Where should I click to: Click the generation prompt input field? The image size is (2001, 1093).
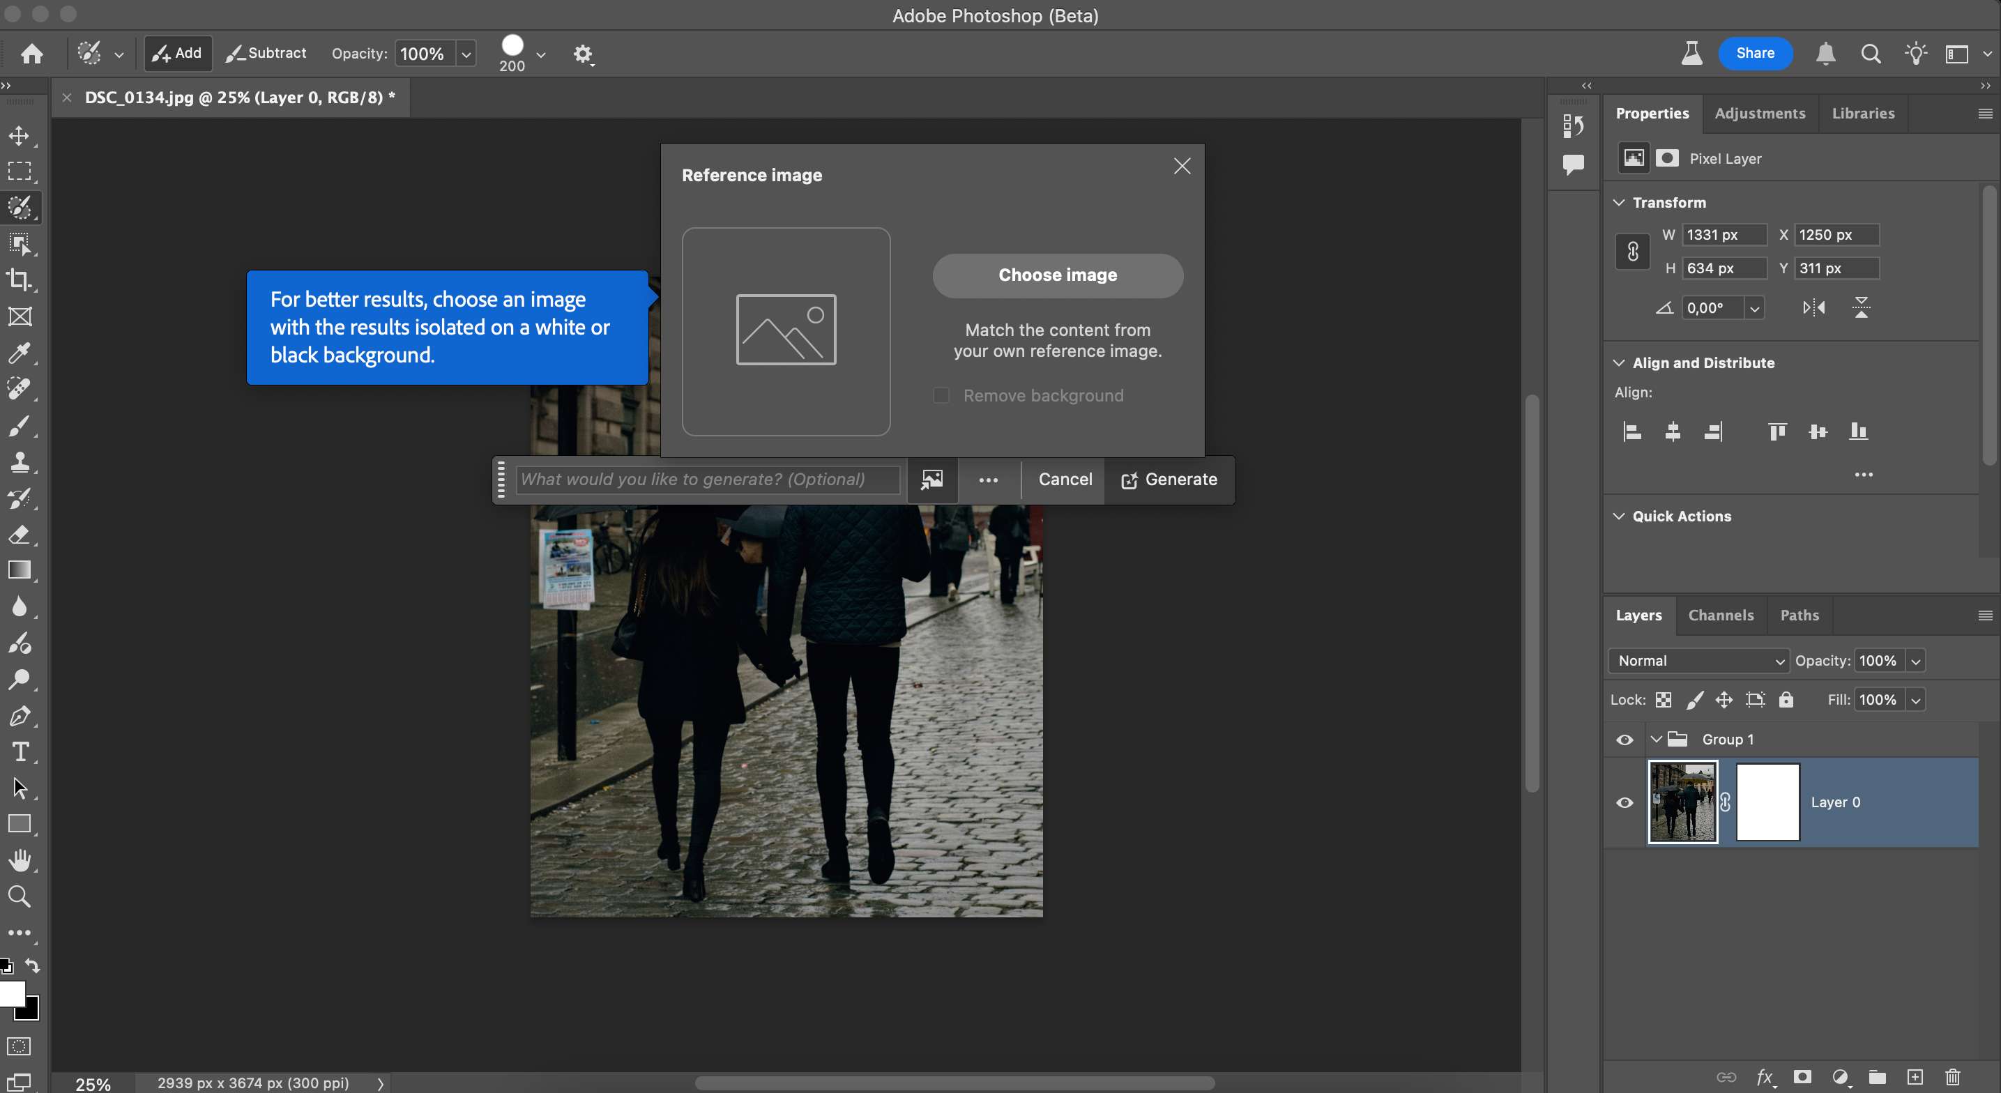[x=707, y=480]
